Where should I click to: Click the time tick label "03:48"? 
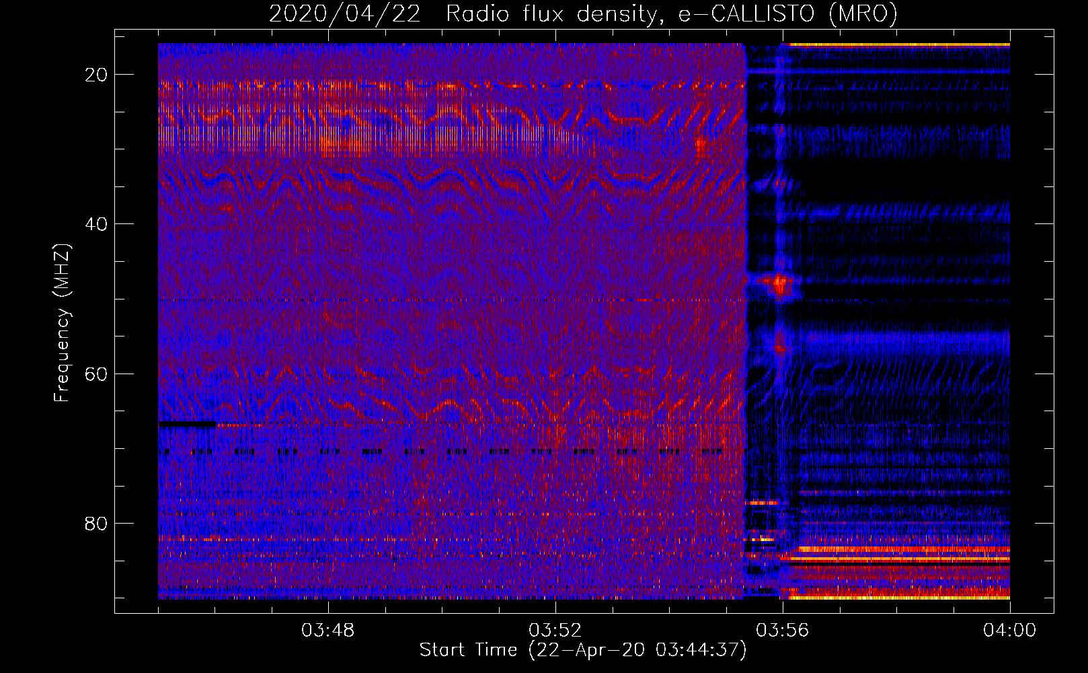click(328, 630)
